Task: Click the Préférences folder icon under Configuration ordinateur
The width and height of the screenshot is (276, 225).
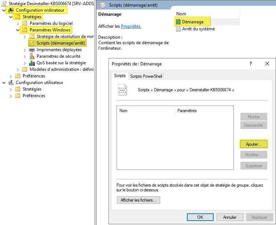Action: (18, 76)
